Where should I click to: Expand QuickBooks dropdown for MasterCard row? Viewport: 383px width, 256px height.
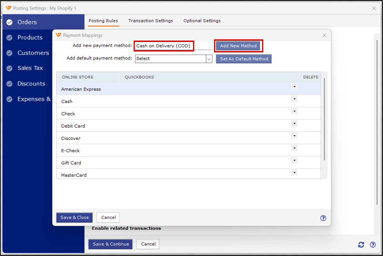point(295,173)
